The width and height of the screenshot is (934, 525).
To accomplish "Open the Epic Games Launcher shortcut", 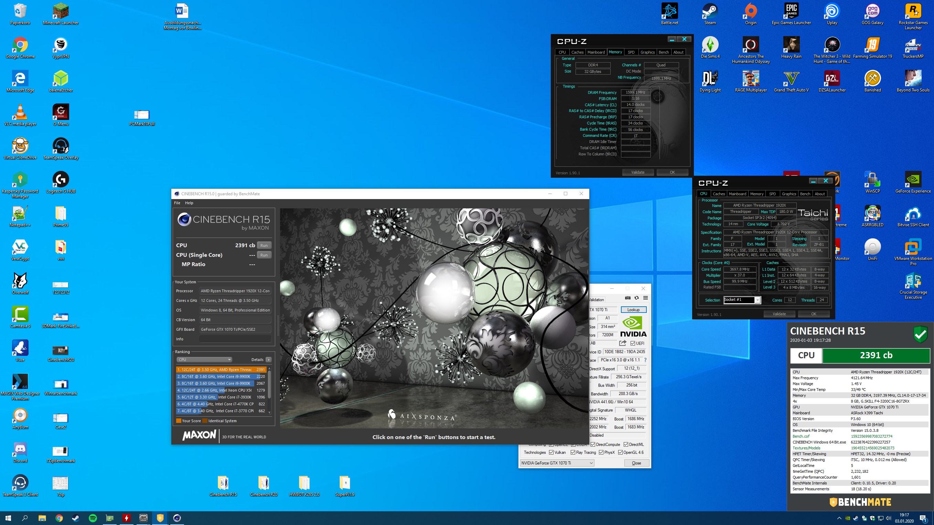I will coord(791,14).
